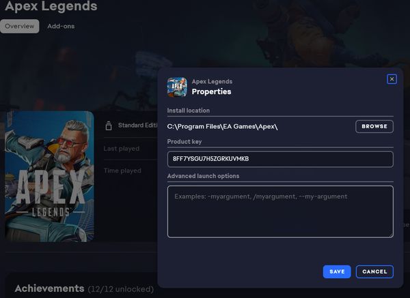Click the Apex Legends page title
410x298 pixels.
pos(51,5)
